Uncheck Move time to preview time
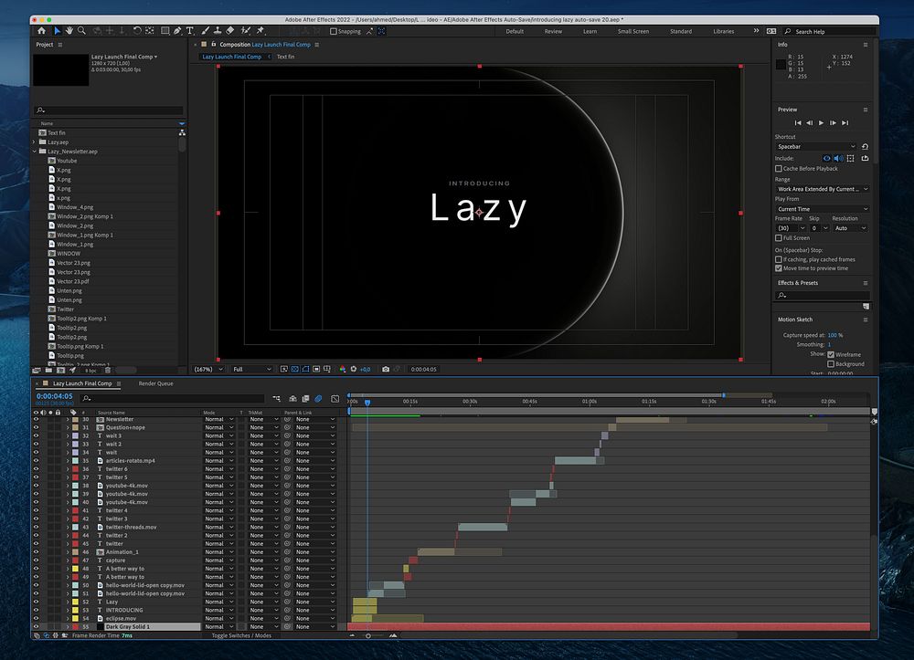This screenshot has width=914, height=660. pos(779,268)
